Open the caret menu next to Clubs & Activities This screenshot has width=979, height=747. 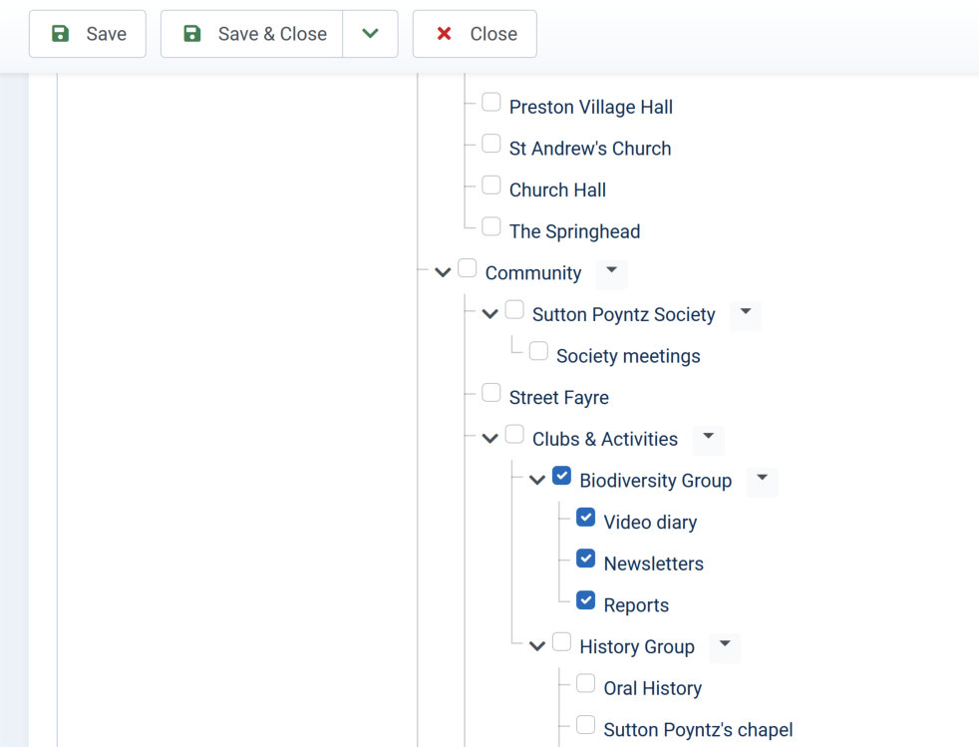[x=709, y=438]
